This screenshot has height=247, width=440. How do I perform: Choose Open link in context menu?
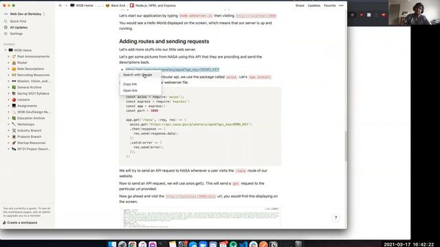click(140, 91)
